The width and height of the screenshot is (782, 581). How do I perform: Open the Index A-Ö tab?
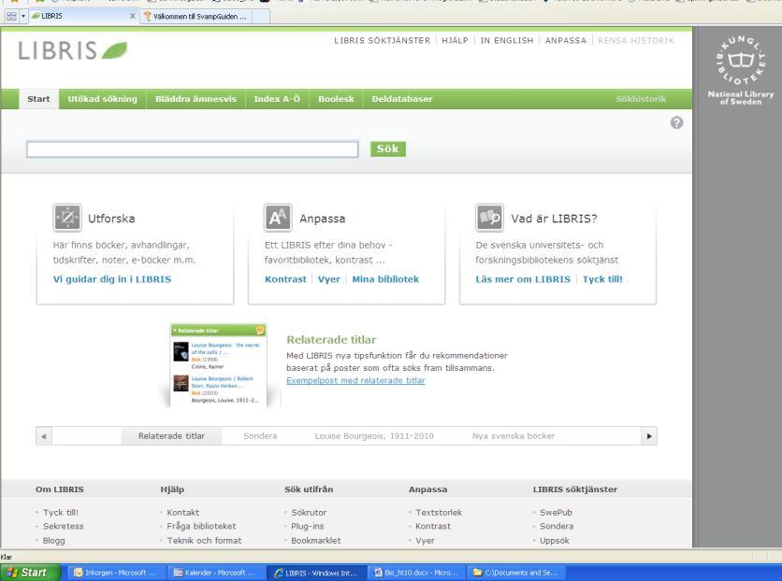pos(277,99)
